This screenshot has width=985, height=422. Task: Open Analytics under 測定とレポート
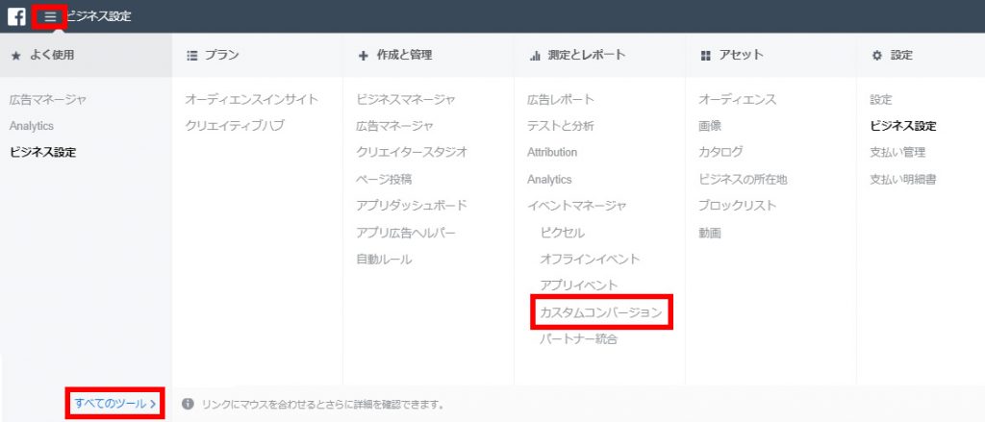click(549, 179)
